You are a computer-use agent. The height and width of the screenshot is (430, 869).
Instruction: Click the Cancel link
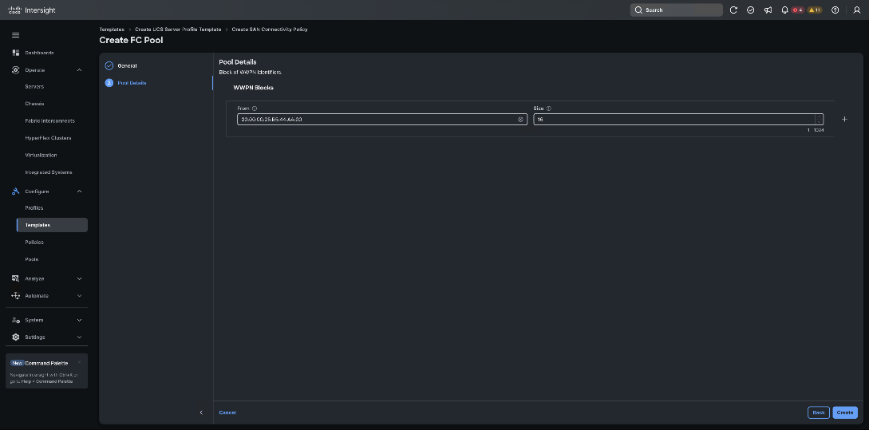click(x=227, y=412)
